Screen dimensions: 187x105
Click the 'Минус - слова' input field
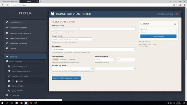point(72,39)
